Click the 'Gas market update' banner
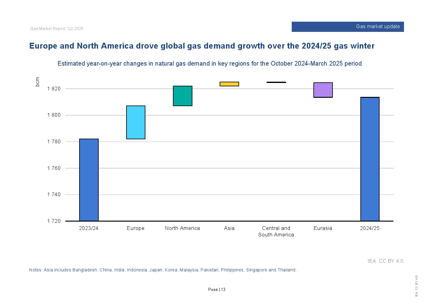The width and height of the screenshot is (434, 307). 347,27
